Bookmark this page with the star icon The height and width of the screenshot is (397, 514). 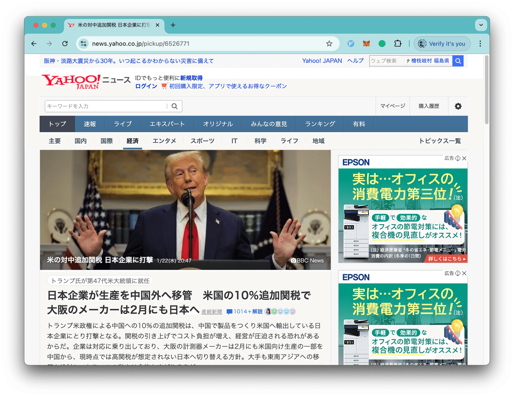click(x=329, y=44)
